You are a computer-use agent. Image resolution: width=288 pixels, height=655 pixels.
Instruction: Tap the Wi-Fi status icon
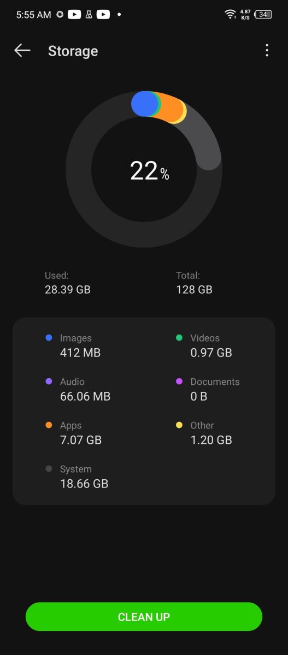(x=230, y=15)
